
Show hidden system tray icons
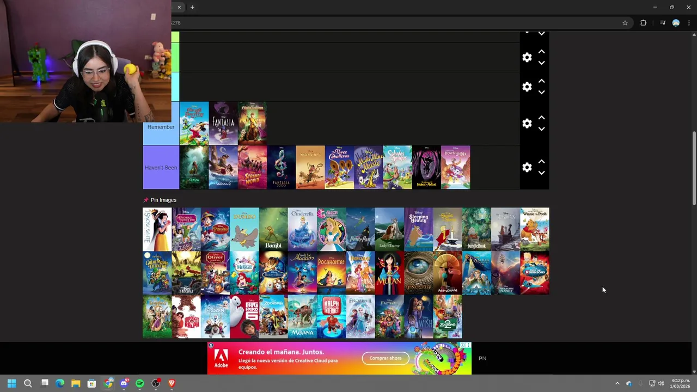(617, 383)
